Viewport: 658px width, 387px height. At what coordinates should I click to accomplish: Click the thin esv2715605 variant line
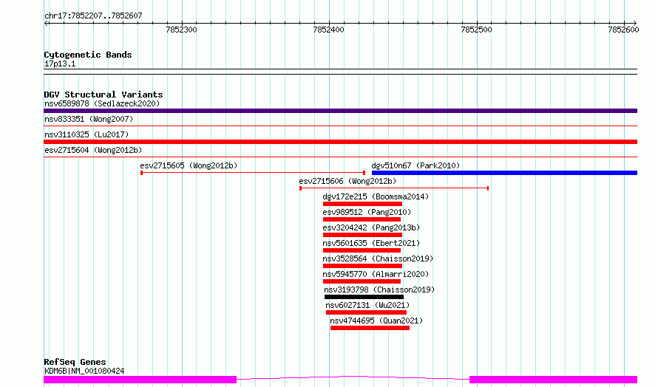[x=253, y=173]
